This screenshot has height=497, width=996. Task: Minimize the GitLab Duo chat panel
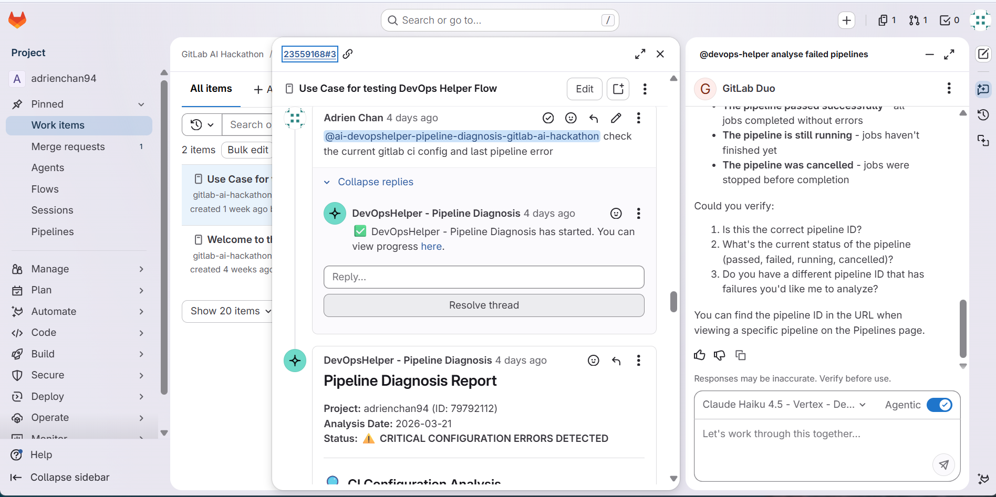pos(929,55)
